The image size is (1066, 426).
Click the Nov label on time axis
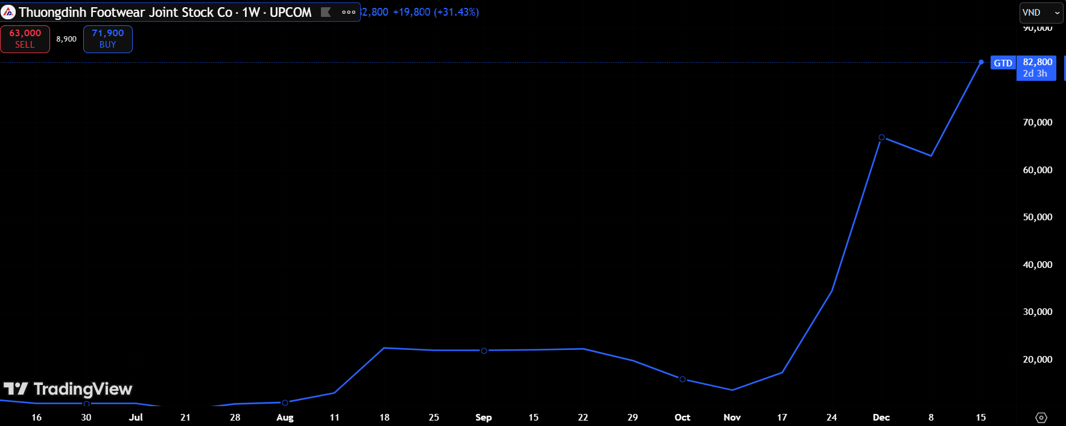(x=732, y=418)
